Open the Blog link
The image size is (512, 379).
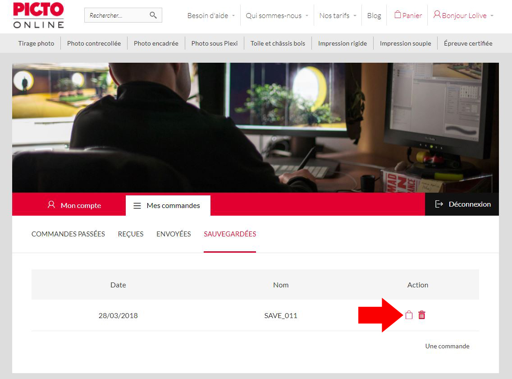pyautogui.click(x=374, y=15)
